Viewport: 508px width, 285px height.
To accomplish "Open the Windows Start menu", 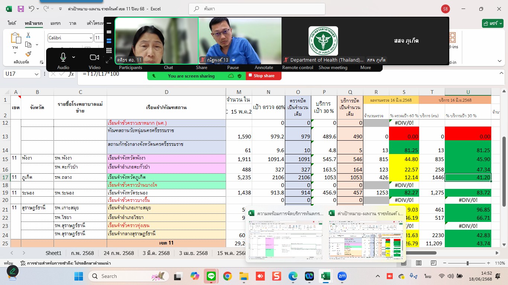I will click(78, 276).
